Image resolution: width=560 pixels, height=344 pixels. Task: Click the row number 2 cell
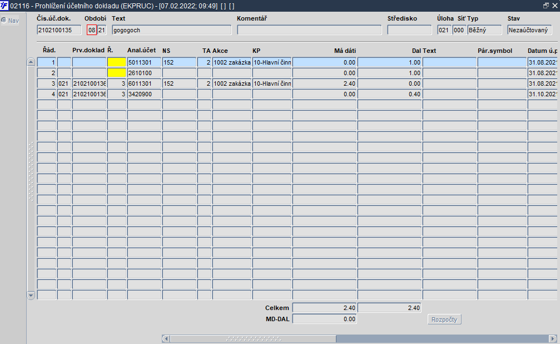(47, 73)
